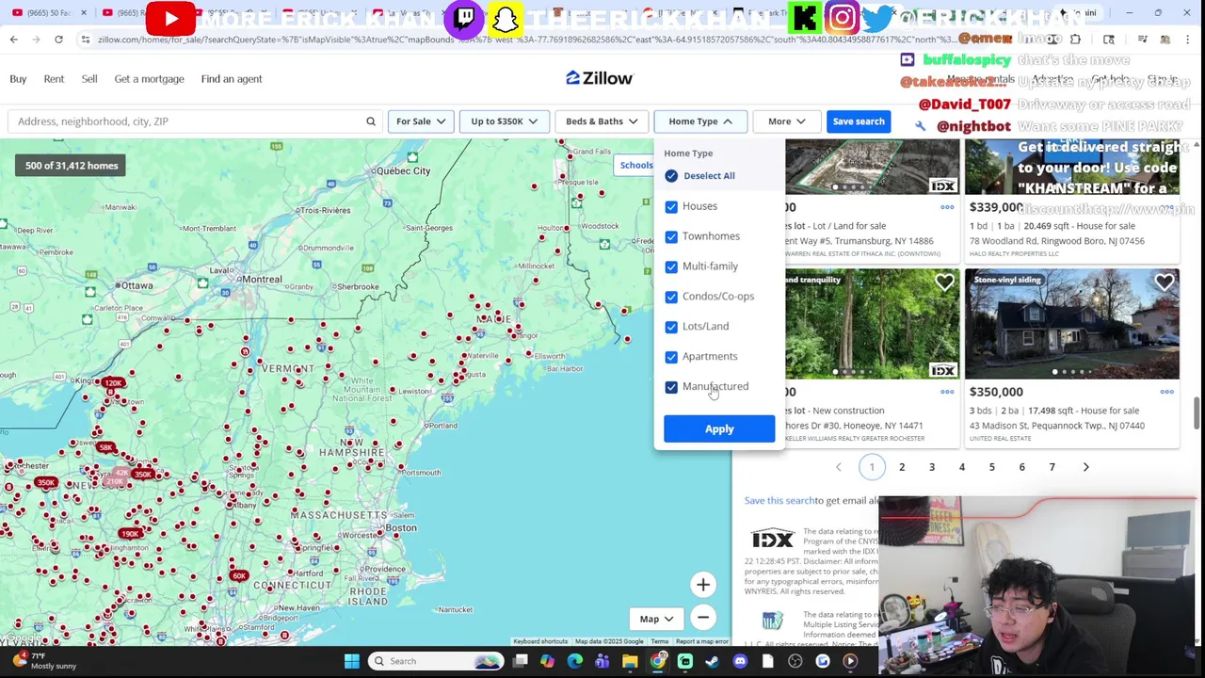Zoom in on the map with plus button
The height and width of the screenshot is (678, 1205).
coord(703,585)
